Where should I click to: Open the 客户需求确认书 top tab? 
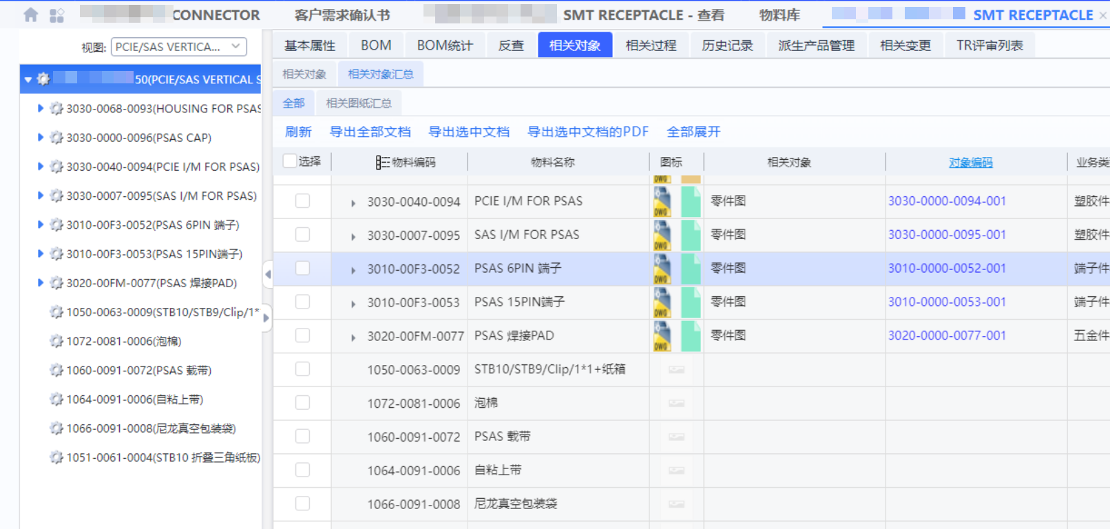pyautogui.click(x=342, y=15)
